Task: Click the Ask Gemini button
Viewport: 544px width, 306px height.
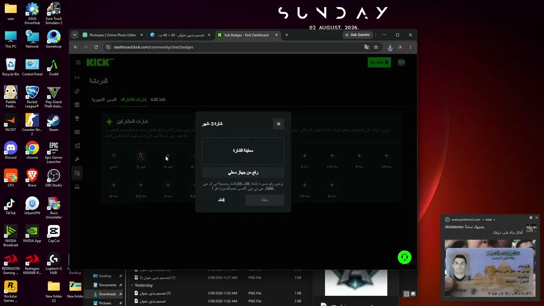Action: click(357, 35)
